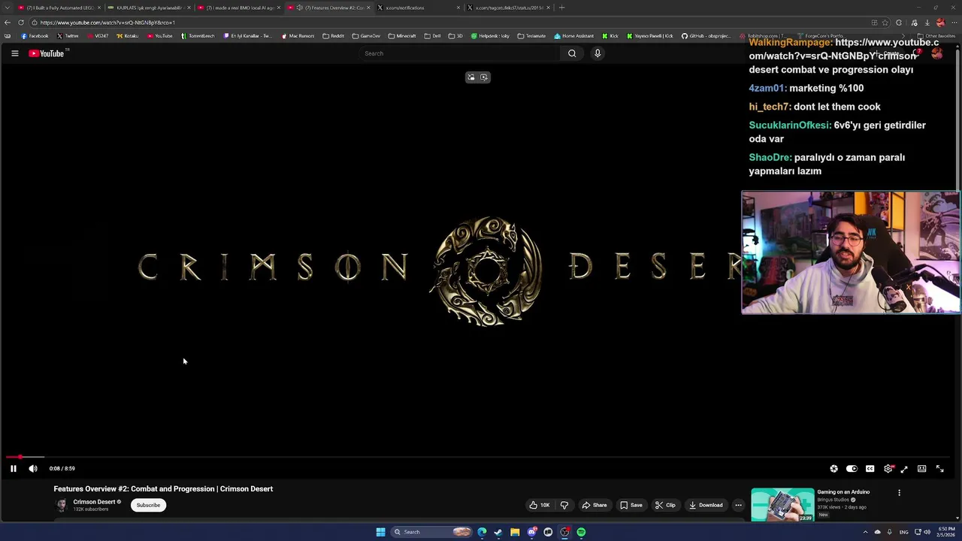Open File Explorer from the taskbar
The width and height of the screenshot is (962, 541).
click(x=515, y=532)
